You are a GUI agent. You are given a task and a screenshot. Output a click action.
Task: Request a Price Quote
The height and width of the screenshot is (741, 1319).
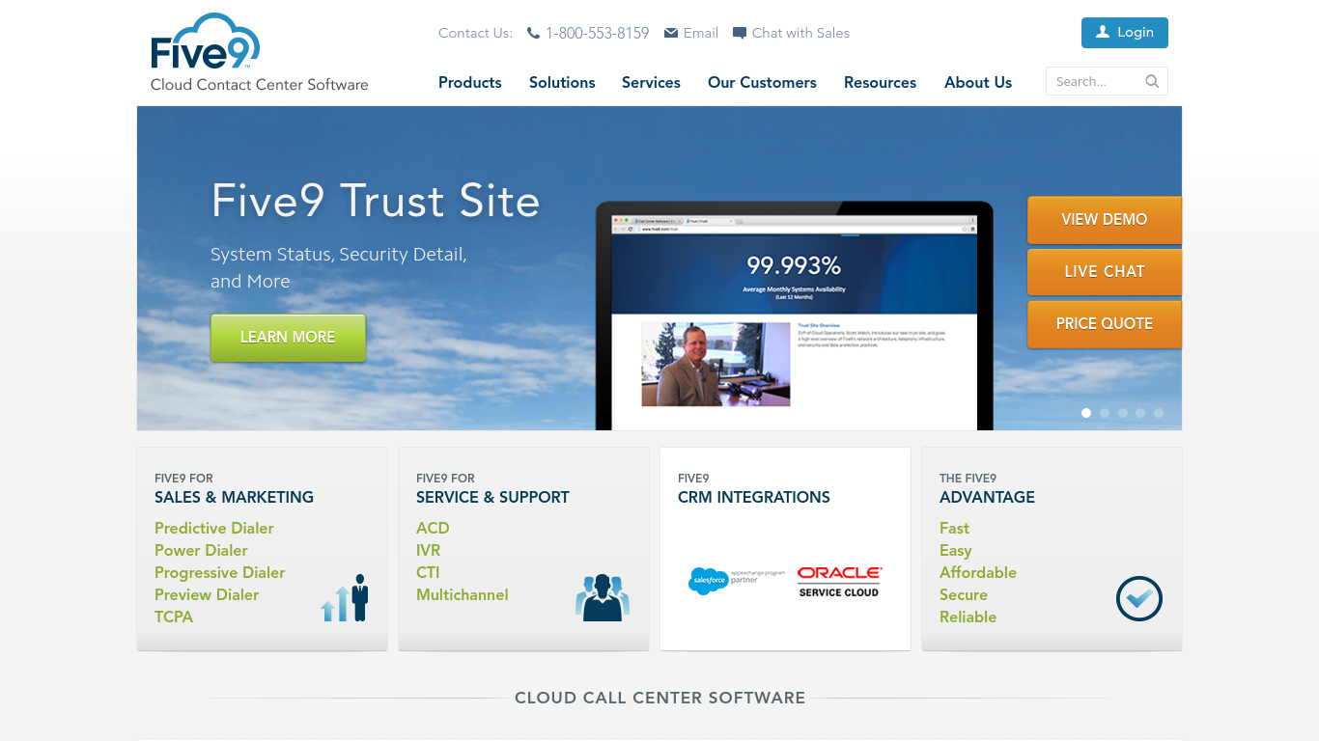pyautogui.click(x=1105, y=324)
